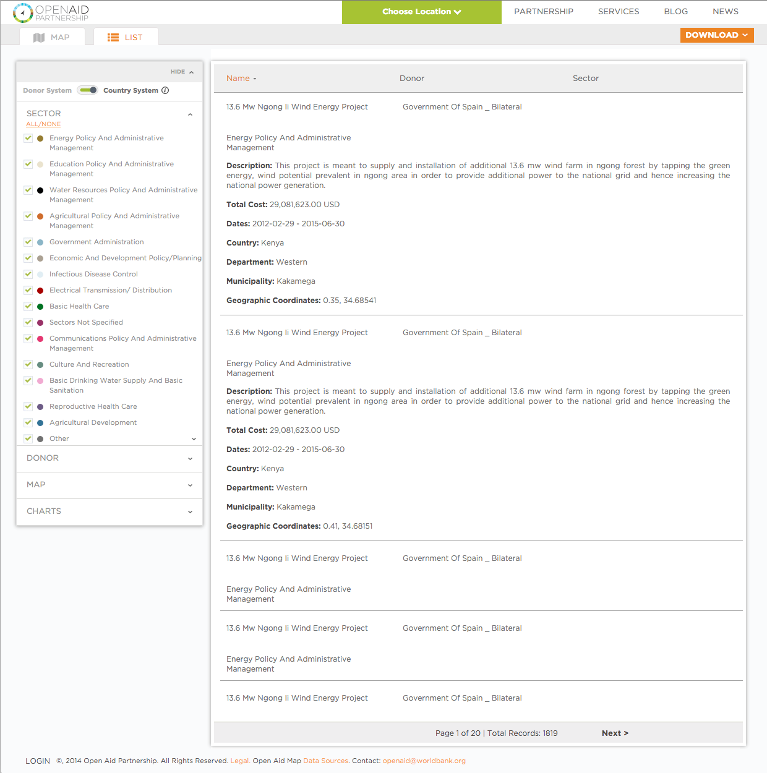Uncheck Electrical Transmission/ Distribution checkbox

pyautogui.click(x=28, y=291)
